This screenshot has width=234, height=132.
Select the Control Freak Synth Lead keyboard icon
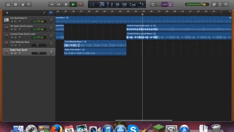[x=7, y=36]
